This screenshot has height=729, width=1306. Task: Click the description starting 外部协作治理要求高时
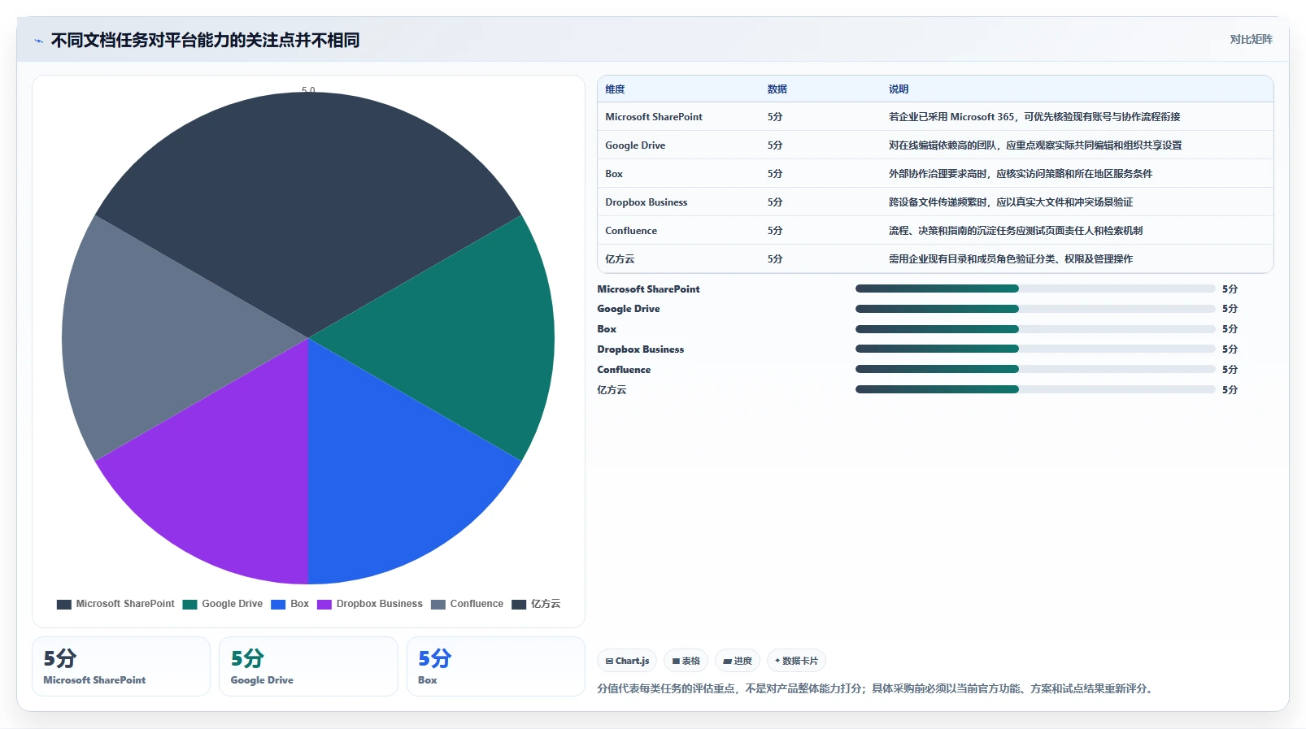1021,174
